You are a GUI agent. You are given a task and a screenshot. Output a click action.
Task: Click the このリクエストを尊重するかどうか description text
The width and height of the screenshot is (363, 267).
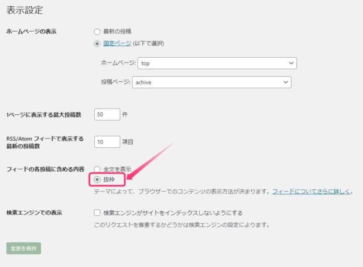tap(182, 225)
